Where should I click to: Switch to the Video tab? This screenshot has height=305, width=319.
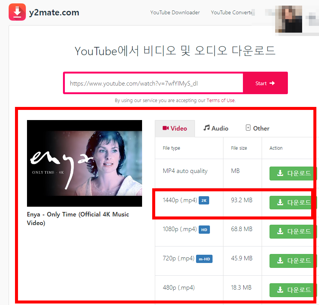pyautogui.click(x=175, y=128)
